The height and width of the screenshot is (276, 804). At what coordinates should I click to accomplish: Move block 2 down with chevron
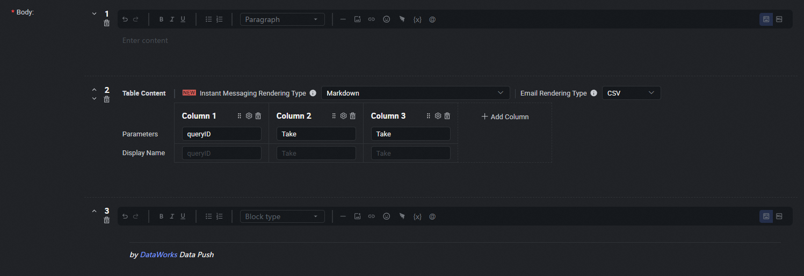pyautogui.click(x=95, y=98)
